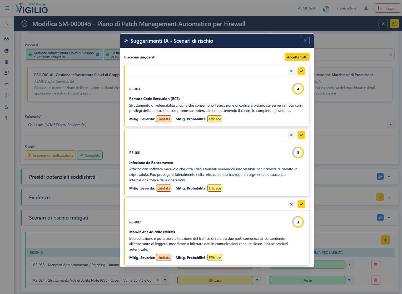Click the user profile icon in header
Screen dimensions: 402x294
(366, 8)
